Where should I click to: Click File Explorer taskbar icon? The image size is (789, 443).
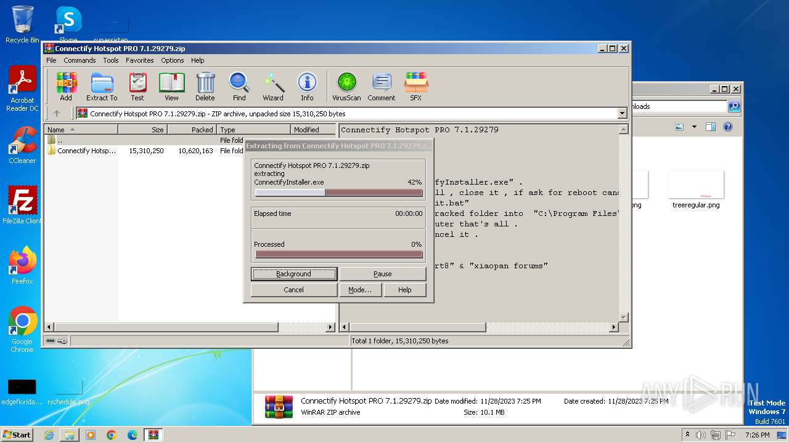(x=70, y=435)
